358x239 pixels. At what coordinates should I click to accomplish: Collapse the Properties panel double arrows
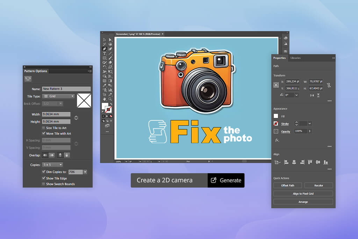coord(333,58)
